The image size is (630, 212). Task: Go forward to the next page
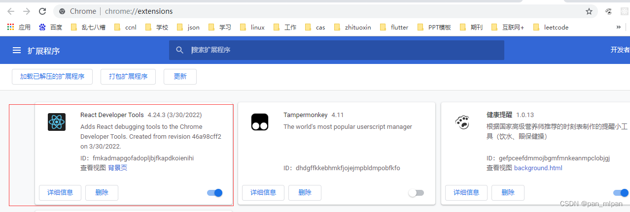point(26,11)
